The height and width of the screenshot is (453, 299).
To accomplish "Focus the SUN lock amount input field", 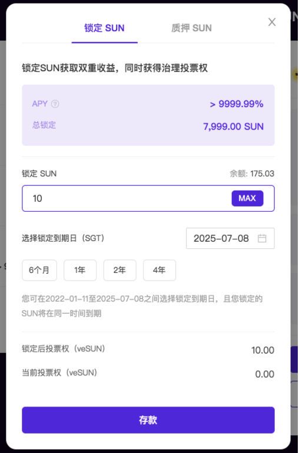I will pyautogui.click(x=148, y=198).
